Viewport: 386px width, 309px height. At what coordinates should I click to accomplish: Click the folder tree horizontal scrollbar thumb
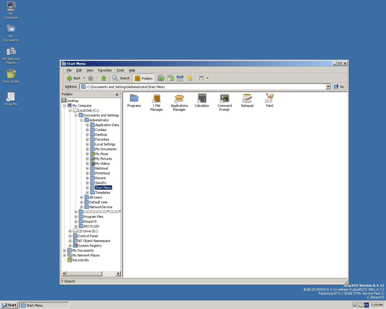pos(84,274)
